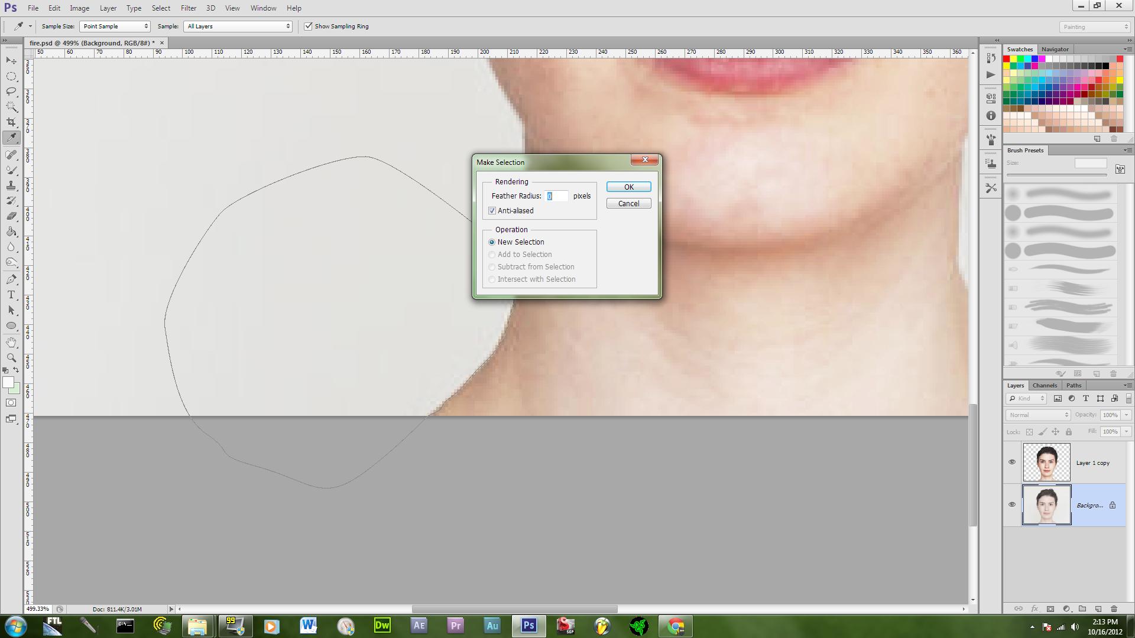Screen dimensions: 1135x638
Task: Open the tool preset picker arrow
Action: pyautogui.click(x=30, y=26)
